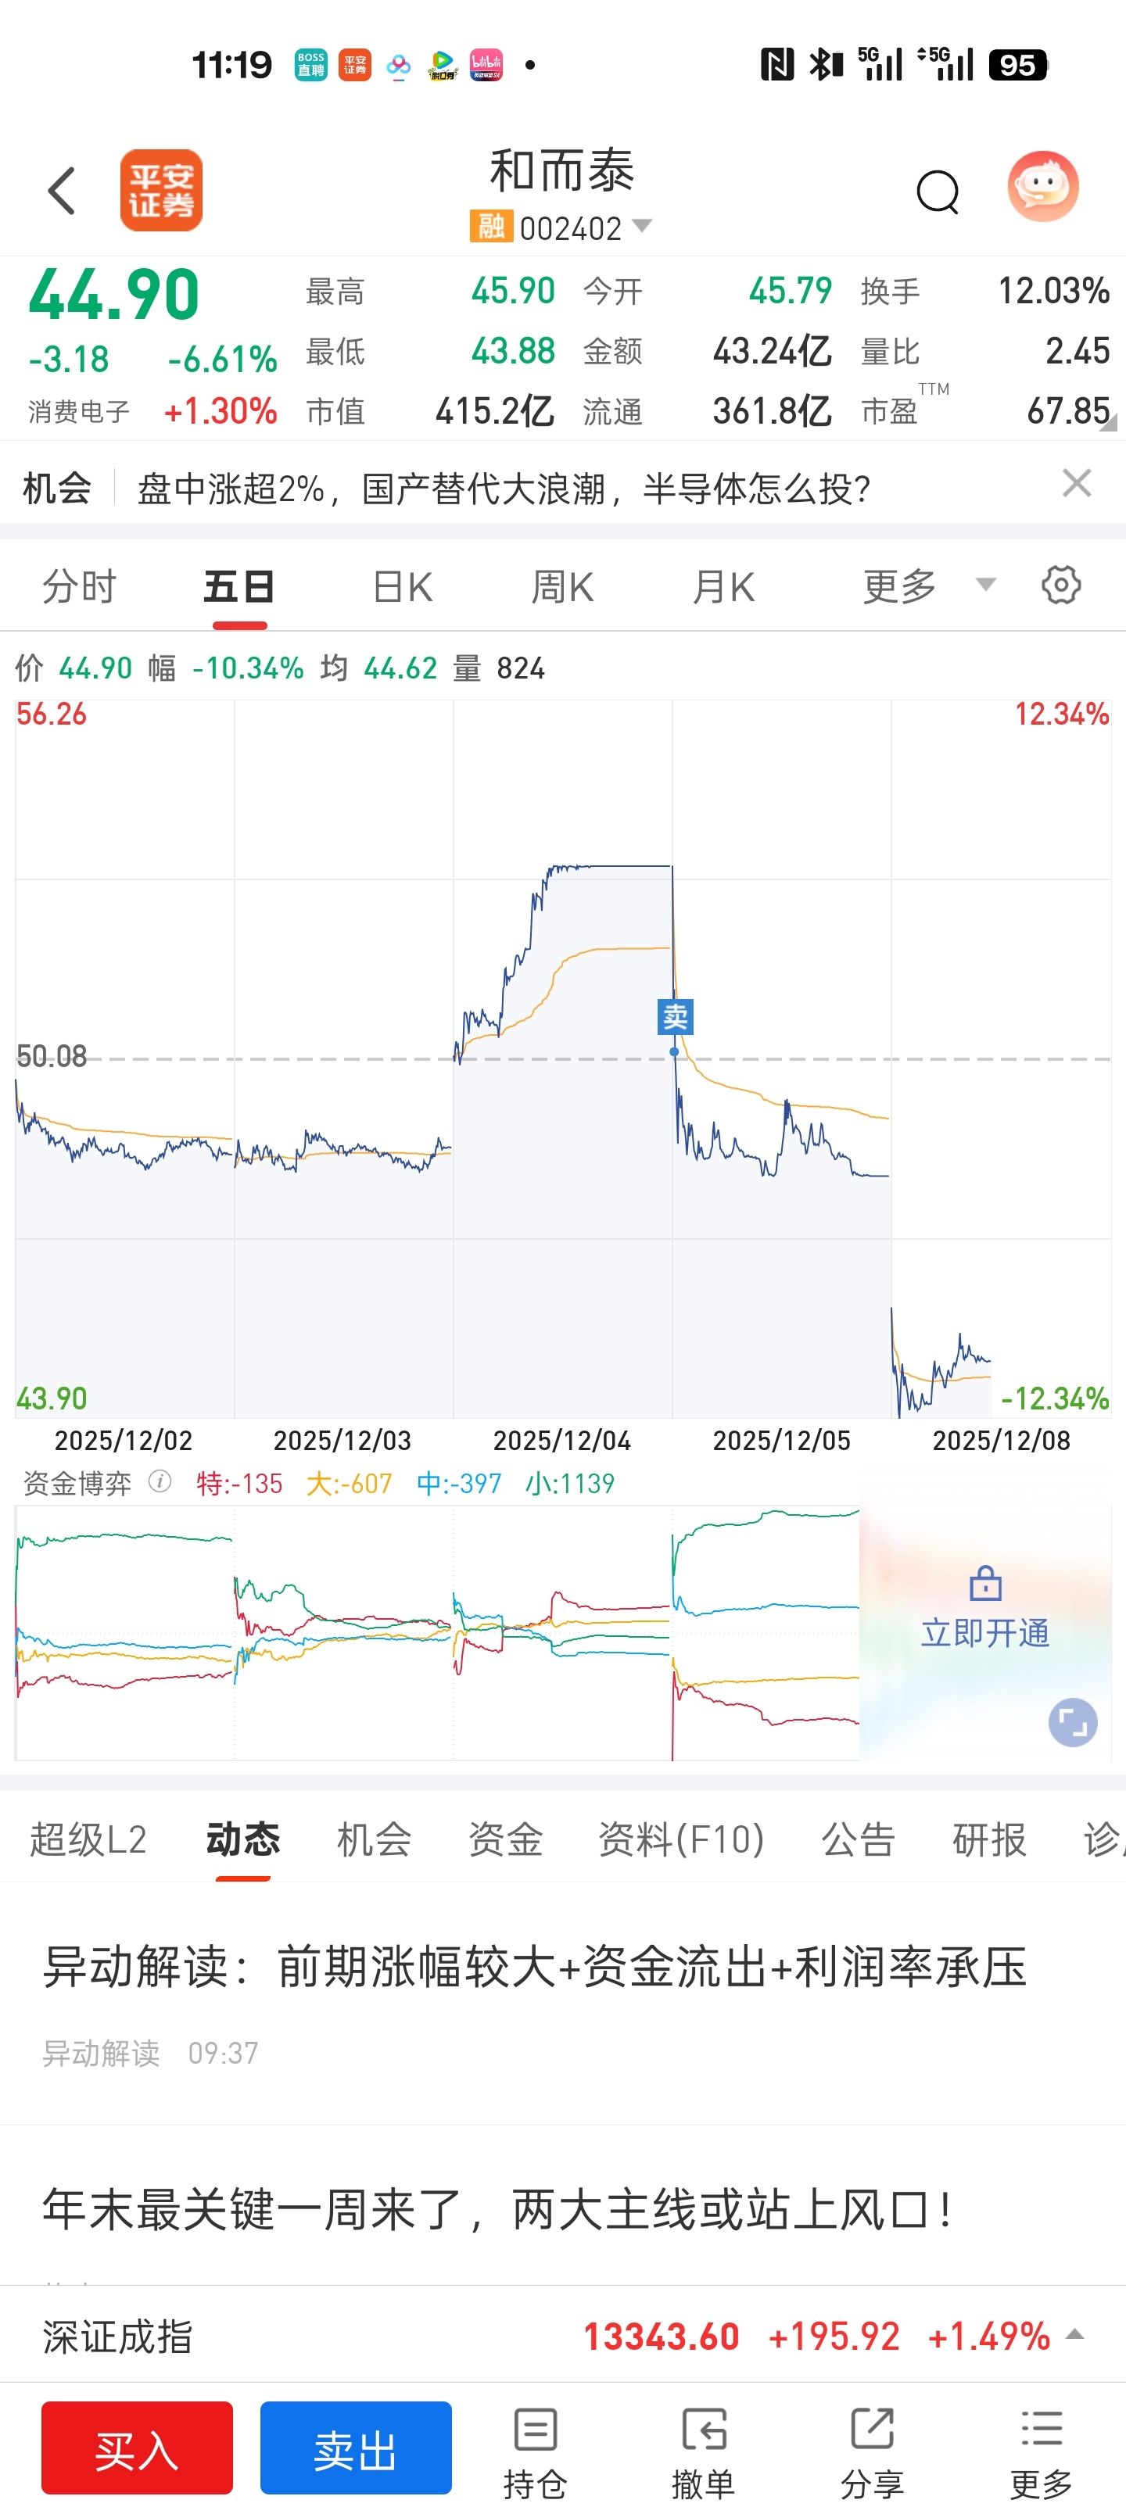Viewport: 1126px width, 2514px height.
Task: Show info for 资金博弈 indicator
Action: (x=160, y=1482)
